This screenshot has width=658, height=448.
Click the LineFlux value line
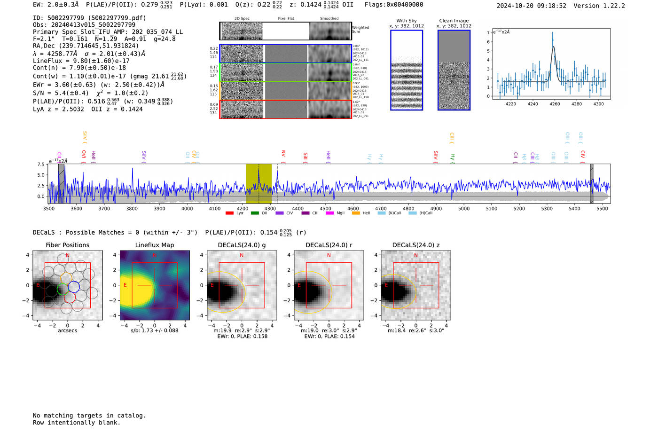[81, 61]
